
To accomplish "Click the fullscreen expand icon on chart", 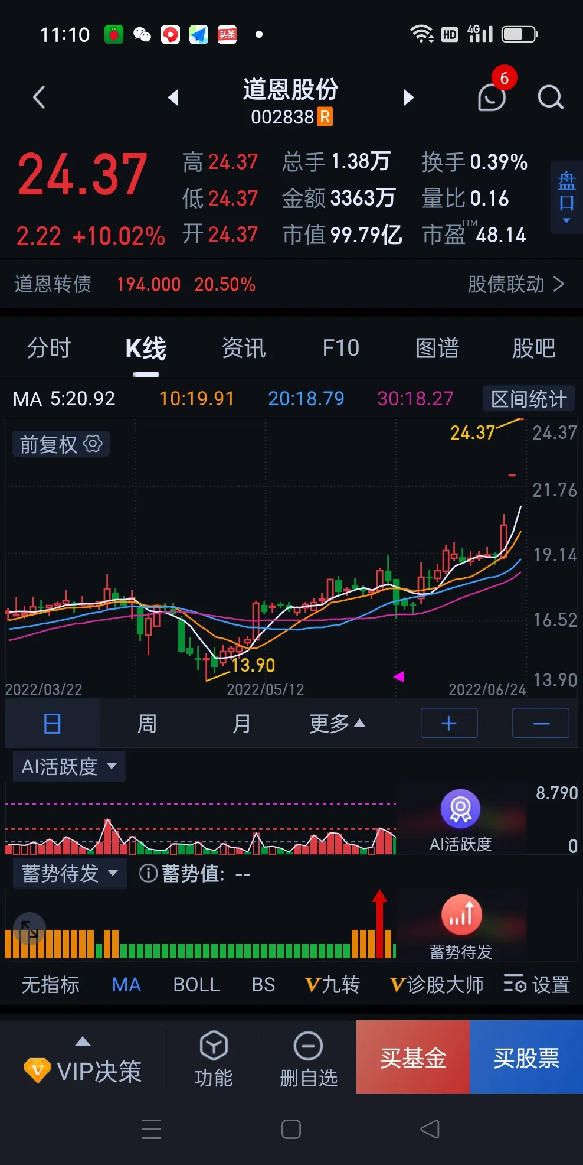I will [x=30, y=929].
